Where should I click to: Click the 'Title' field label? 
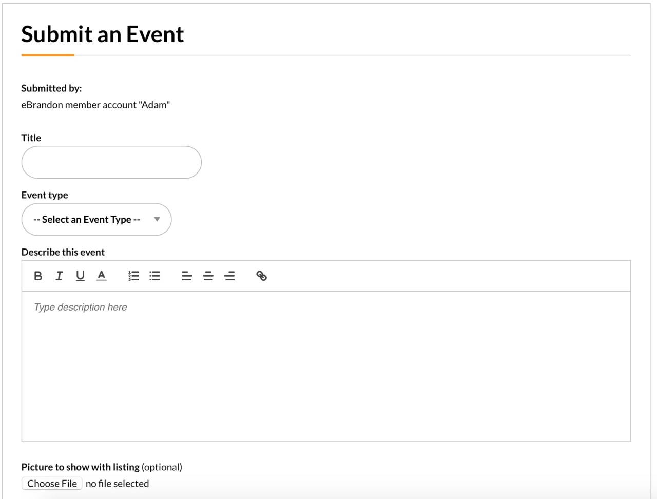click(31, 138)
